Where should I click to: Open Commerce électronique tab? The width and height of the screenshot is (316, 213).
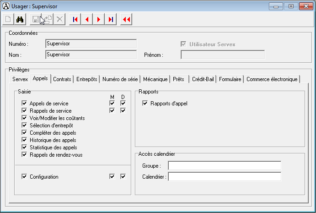click(272, 79)
